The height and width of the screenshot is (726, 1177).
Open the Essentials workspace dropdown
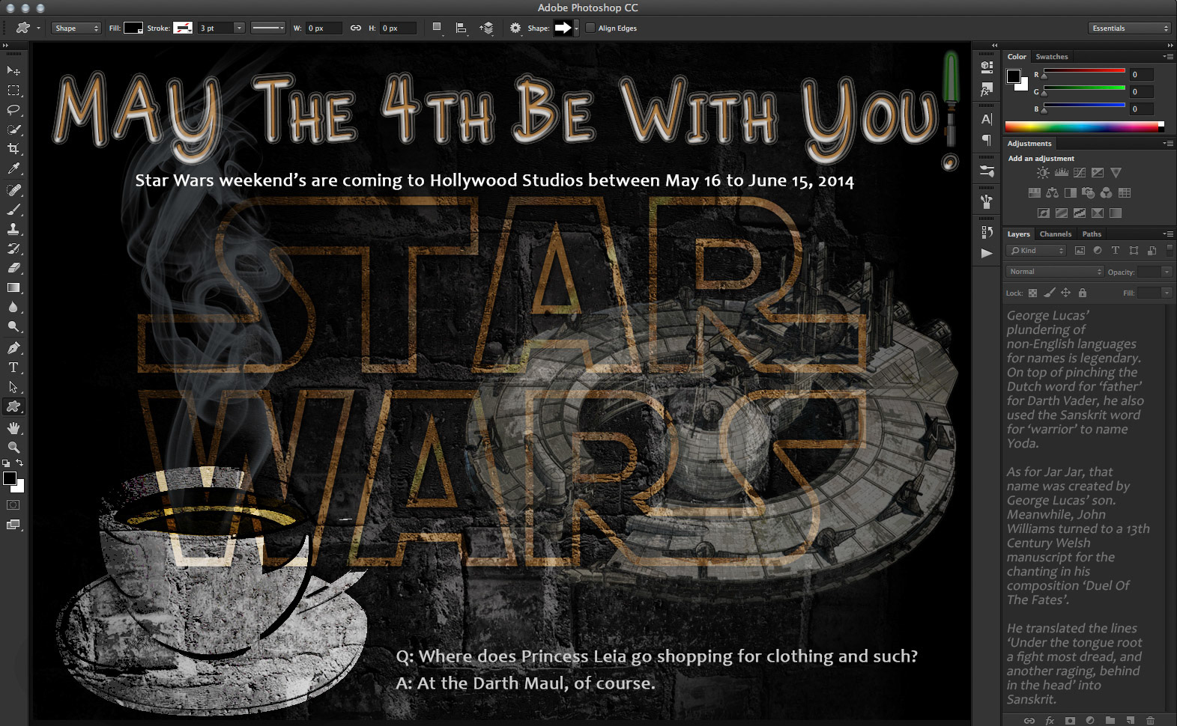click(x=1129, y=28)
